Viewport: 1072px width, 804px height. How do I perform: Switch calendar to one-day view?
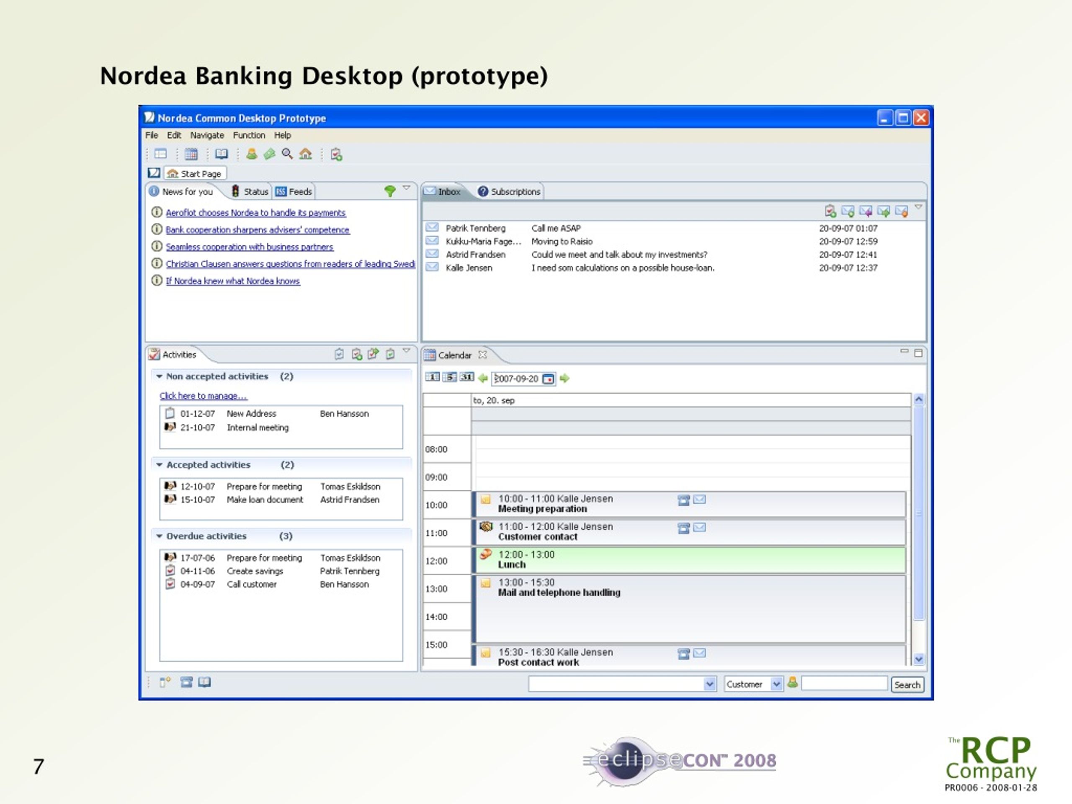tap(432, 377)
